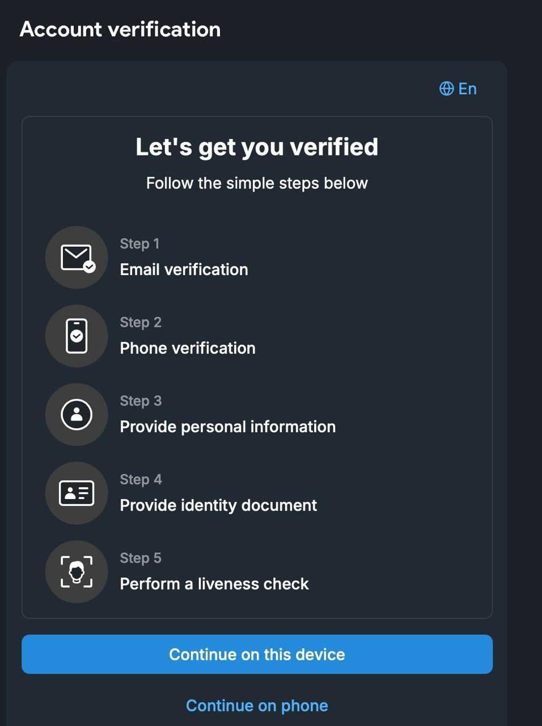Click Provide identity document step text

(218, 505)
